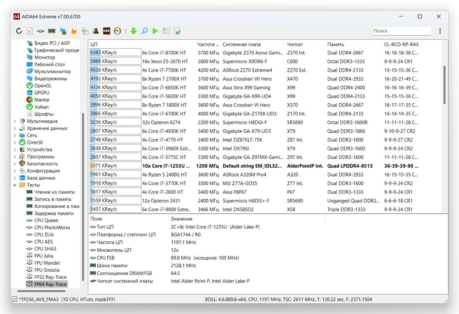Sort by the Частота column header
Viewport: 459px width, 314px height.
(x=207, y=44)
